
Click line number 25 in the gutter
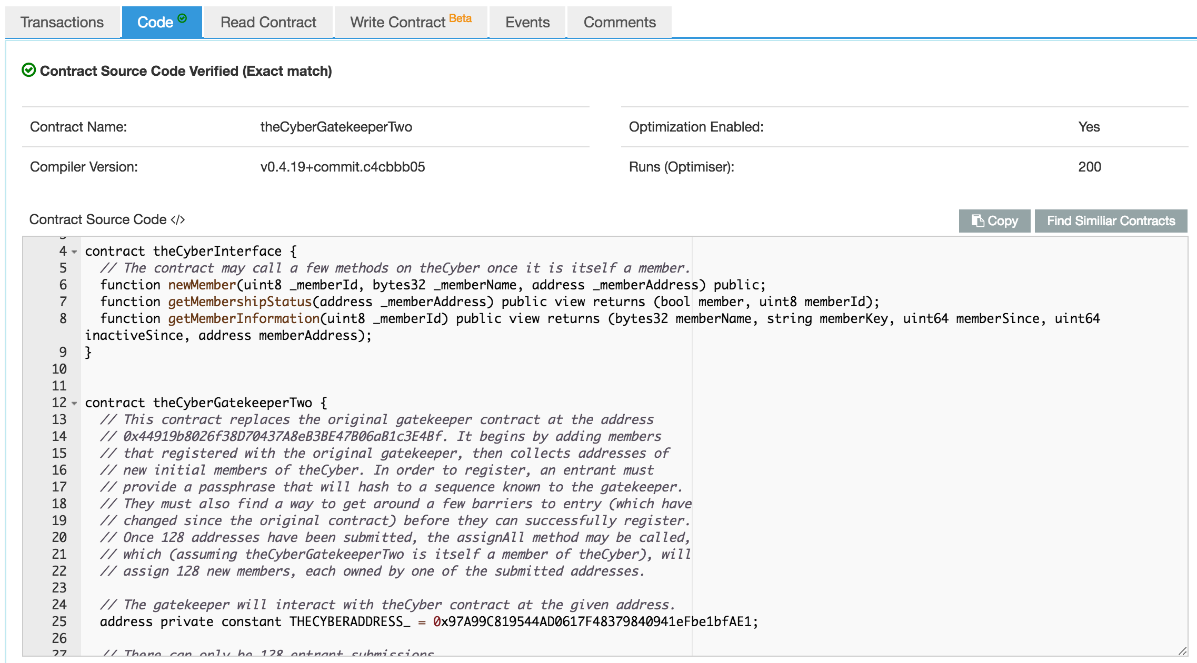(59, 621)
